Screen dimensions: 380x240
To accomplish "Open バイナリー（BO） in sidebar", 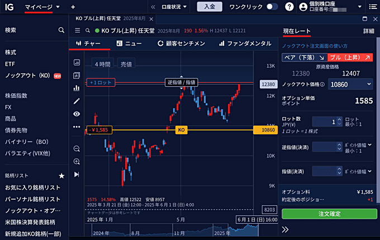I will click(27, 142).
